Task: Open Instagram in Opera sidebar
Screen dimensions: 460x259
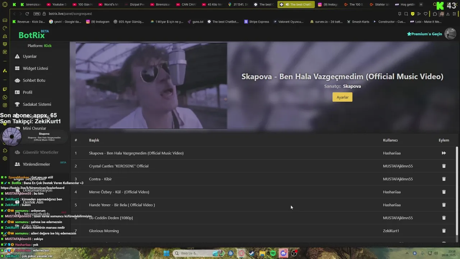Action: pyautogui.click(x=5, y=105)
